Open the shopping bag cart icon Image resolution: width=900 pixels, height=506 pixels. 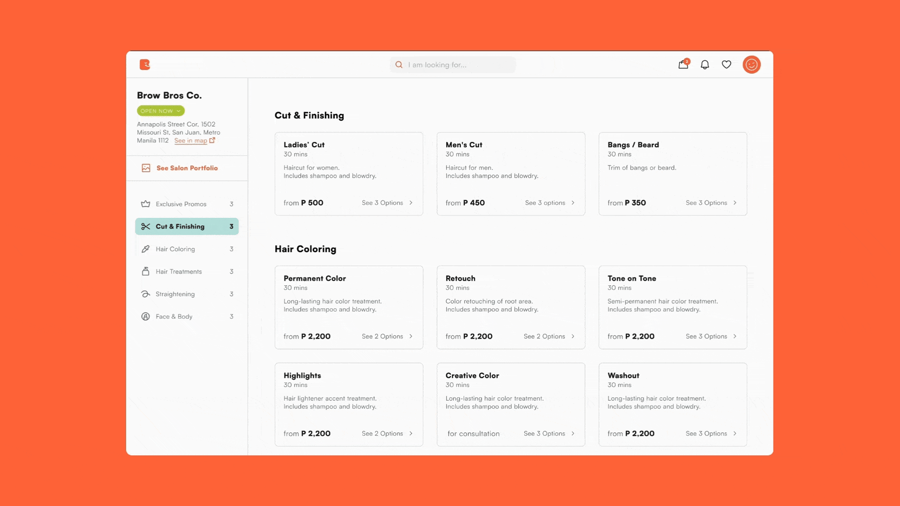[x=683, y=65]
